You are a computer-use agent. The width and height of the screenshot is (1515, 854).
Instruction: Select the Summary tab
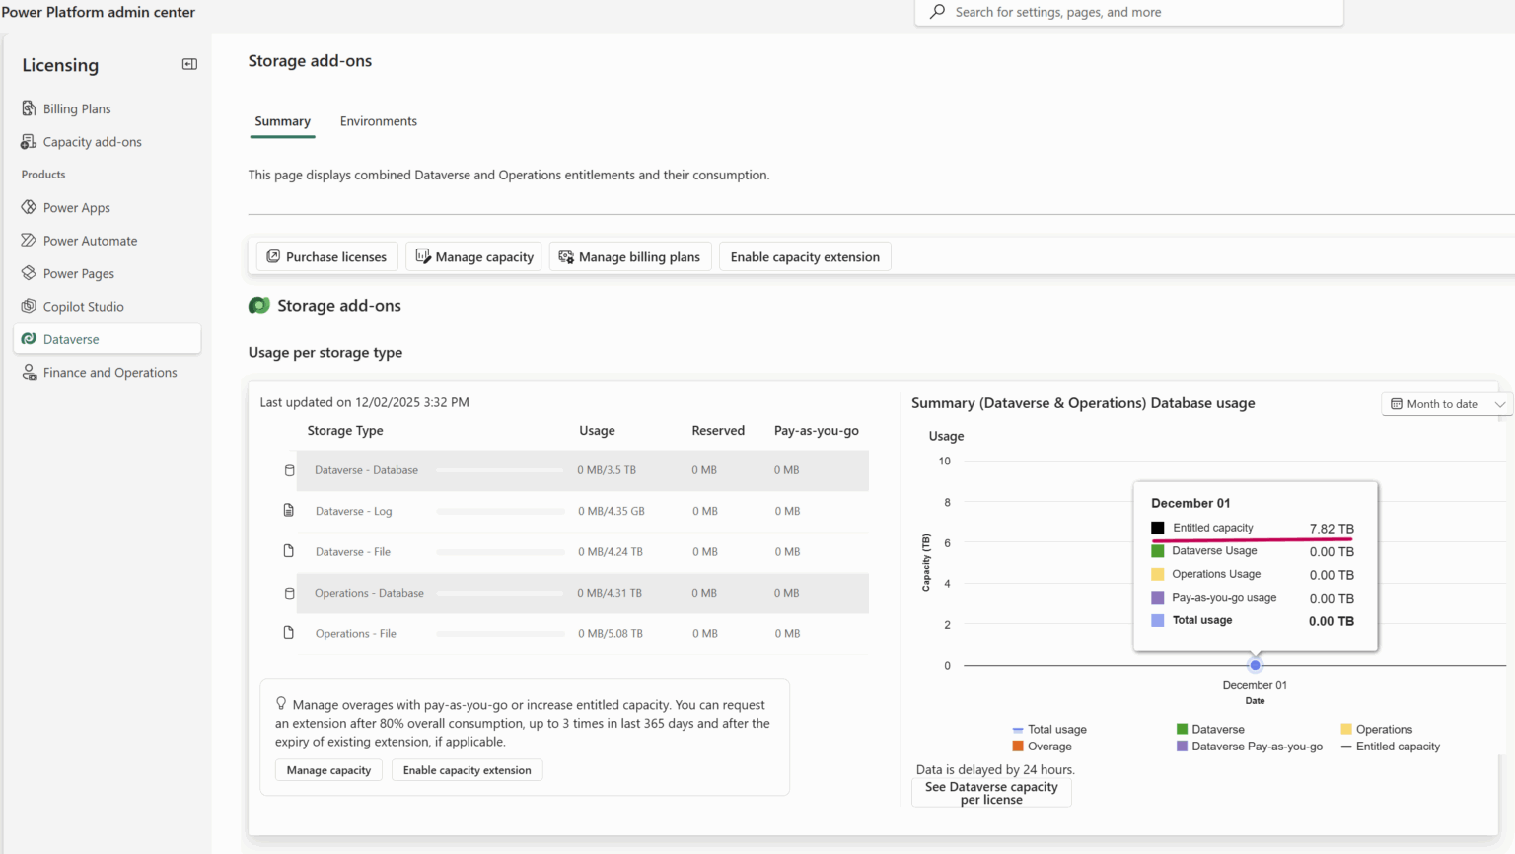point(282,120)
